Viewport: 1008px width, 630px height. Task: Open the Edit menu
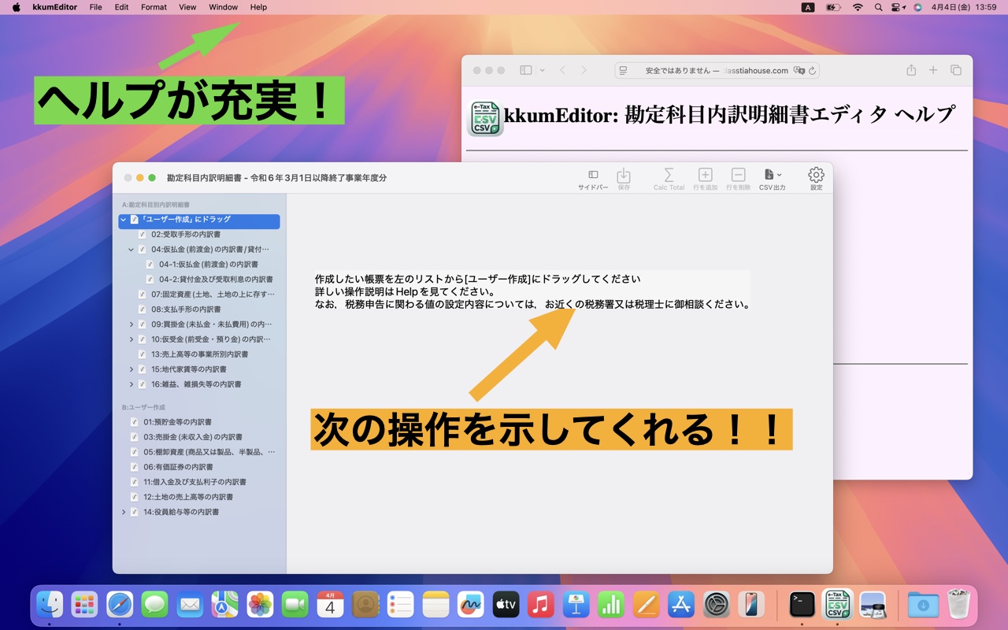[121, 7]
